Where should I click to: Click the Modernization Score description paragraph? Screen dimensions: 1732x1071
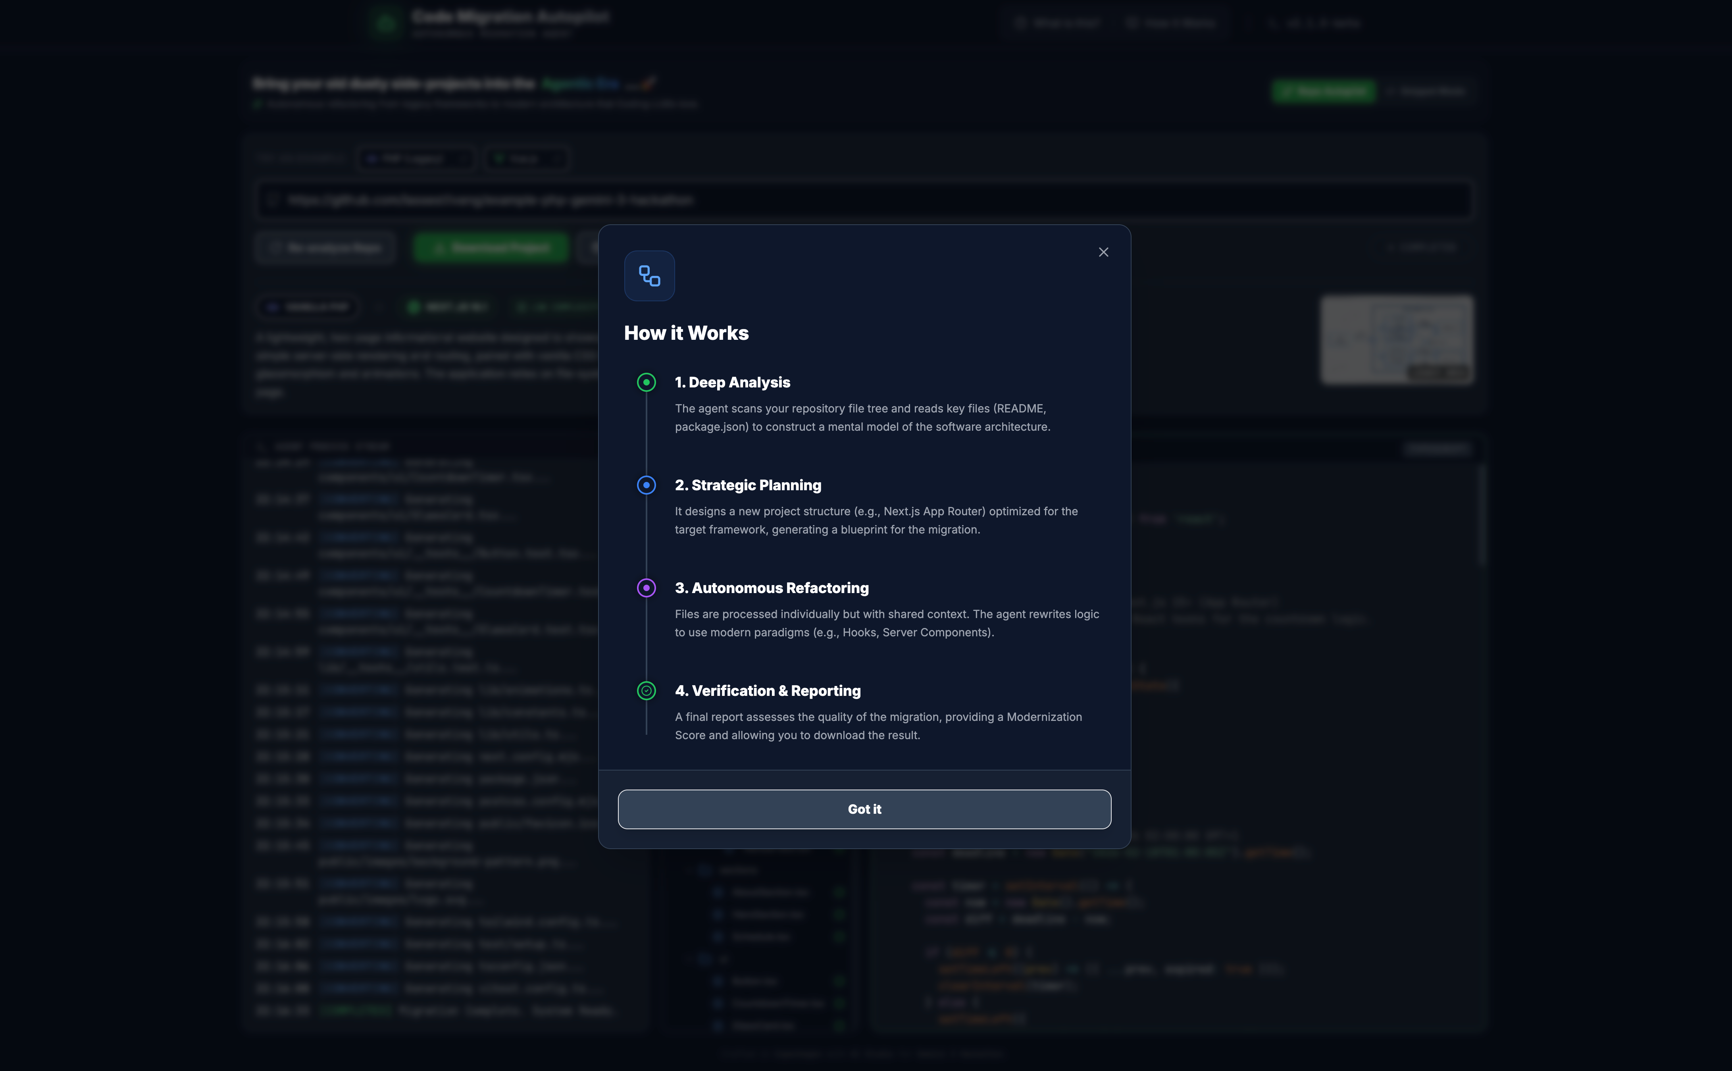coord(878,726)
